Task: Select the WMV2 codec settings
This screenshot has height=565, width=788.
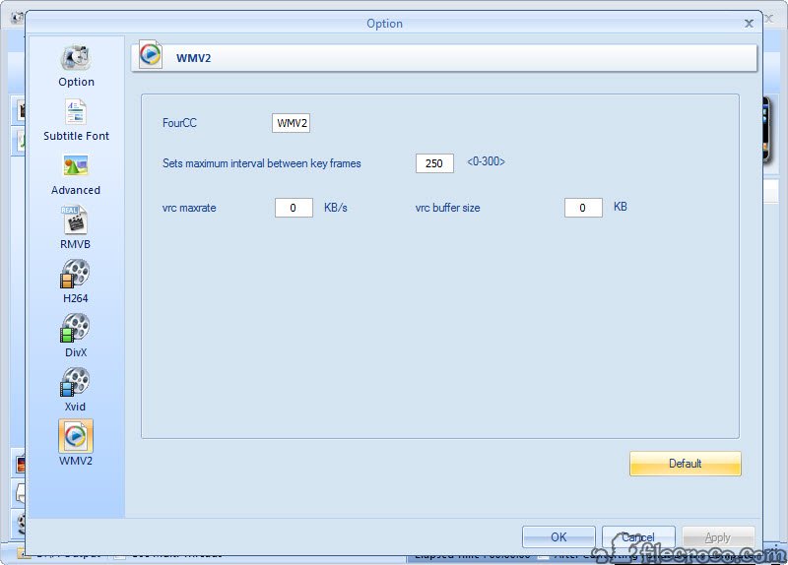Action: [76, 443]
